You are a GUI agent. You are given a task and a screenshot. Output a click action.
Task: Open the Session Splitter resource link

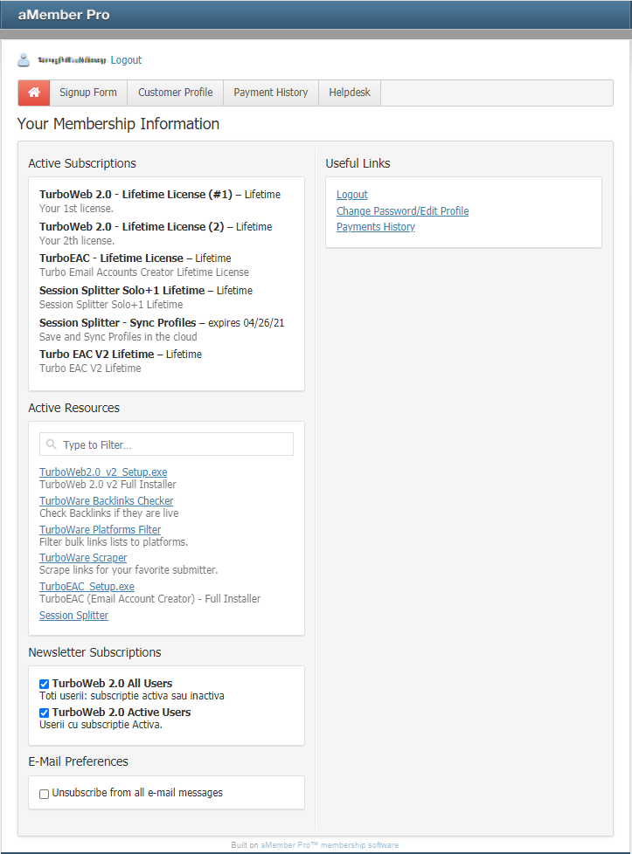click(x=73, y=616)
